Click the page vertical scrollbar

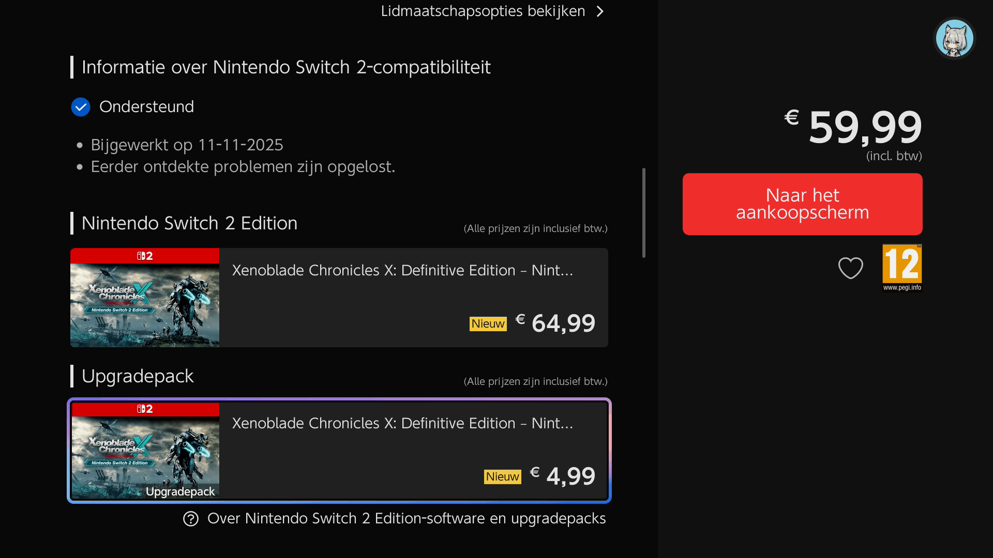coord(644,212)
